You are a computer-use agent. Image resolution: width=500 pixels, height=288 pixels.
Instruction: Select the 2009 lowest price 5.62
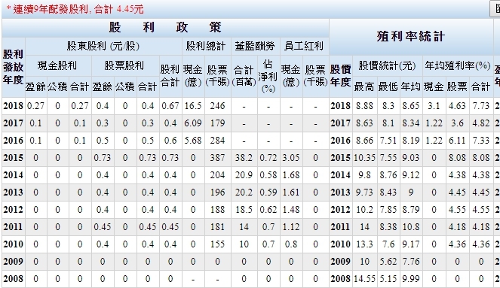click(x=388, y=262)
